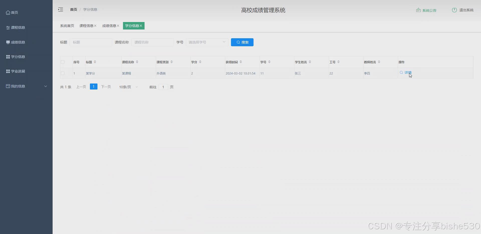Click the 学分信息 grid icon in the sidebar
Image resolution: width=481 pixels, height=234 pixels.
click(8, 57)
